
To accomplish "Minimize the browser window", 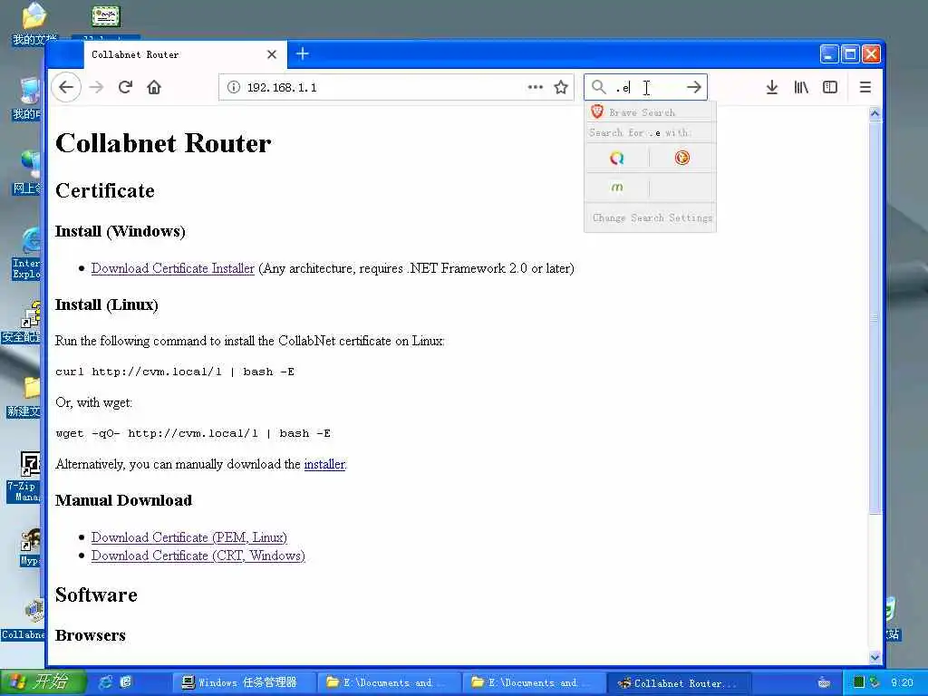I will pos(829,54).
